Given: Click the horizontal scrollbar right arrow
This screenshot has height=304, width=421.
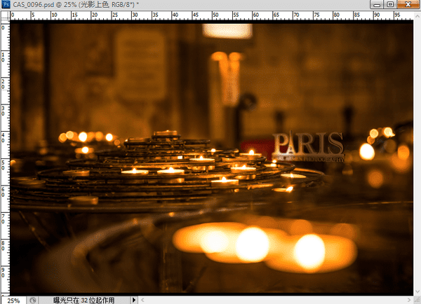Looking at the screenshot, I should click(x=409, y=300).
